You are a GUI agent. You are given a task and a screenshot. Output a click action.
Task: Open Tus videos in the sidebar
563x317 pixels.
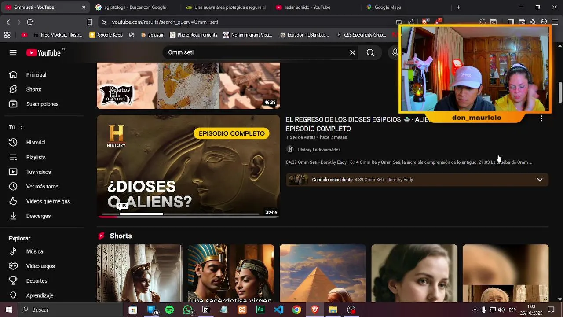(38, 172)
